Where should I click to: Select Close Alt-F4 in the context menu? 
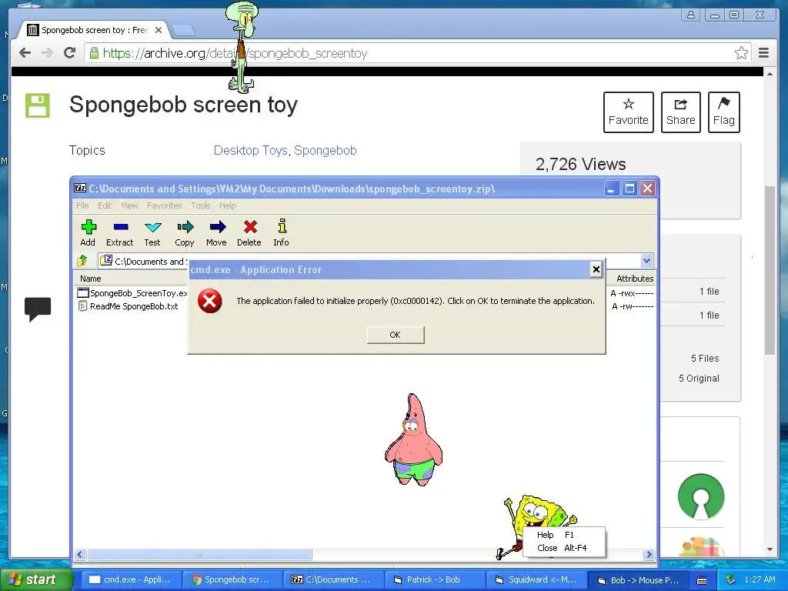click(564, 548)
